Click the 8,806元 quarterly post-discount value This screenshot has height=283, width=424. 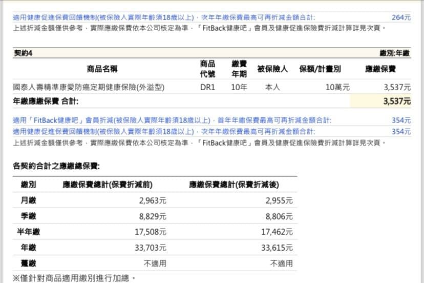point(279,216)
